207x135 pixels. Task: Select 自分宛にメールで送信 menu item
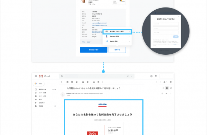coord(117,32)
